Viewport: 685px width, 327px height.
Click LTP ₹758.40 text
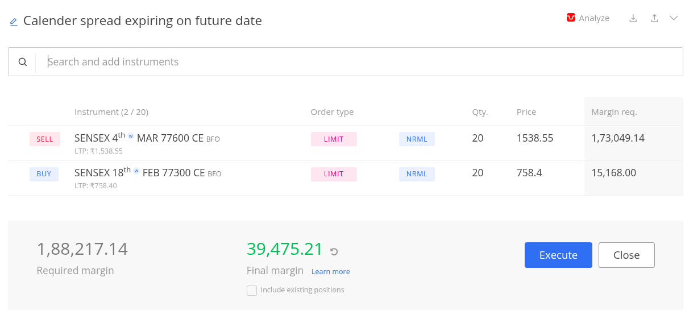(x=96, y=186)
